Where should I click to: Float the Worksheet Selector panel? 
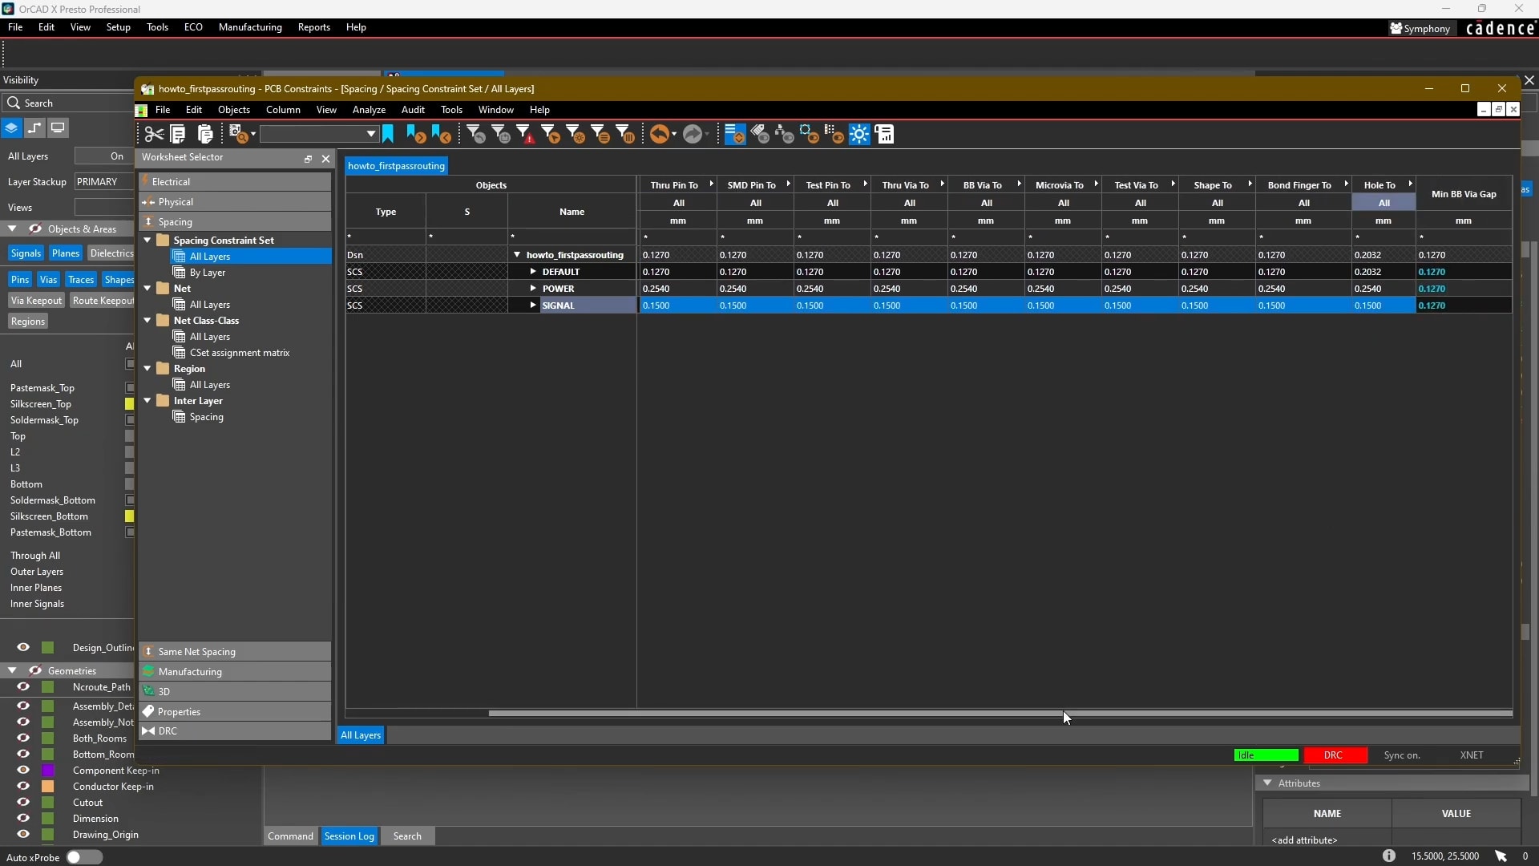(x=308, y=159)
